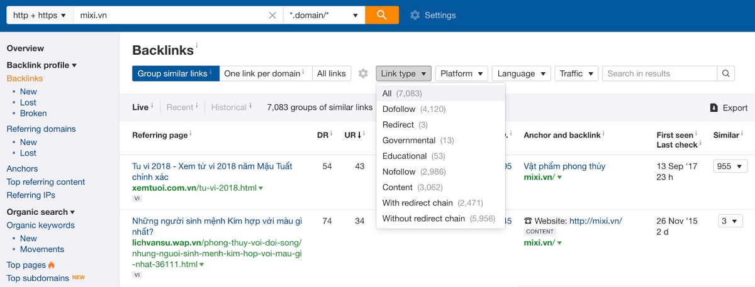The image size is (755, 287).
Task: Click the Last check column header
Action: tap(677, 145)
